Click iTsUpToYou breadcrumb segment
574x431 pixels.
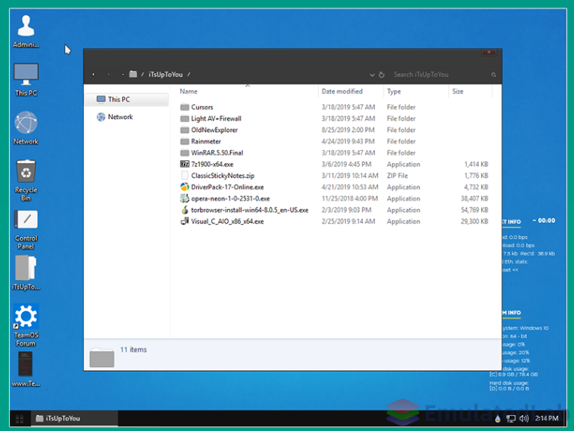coord(165,74)
